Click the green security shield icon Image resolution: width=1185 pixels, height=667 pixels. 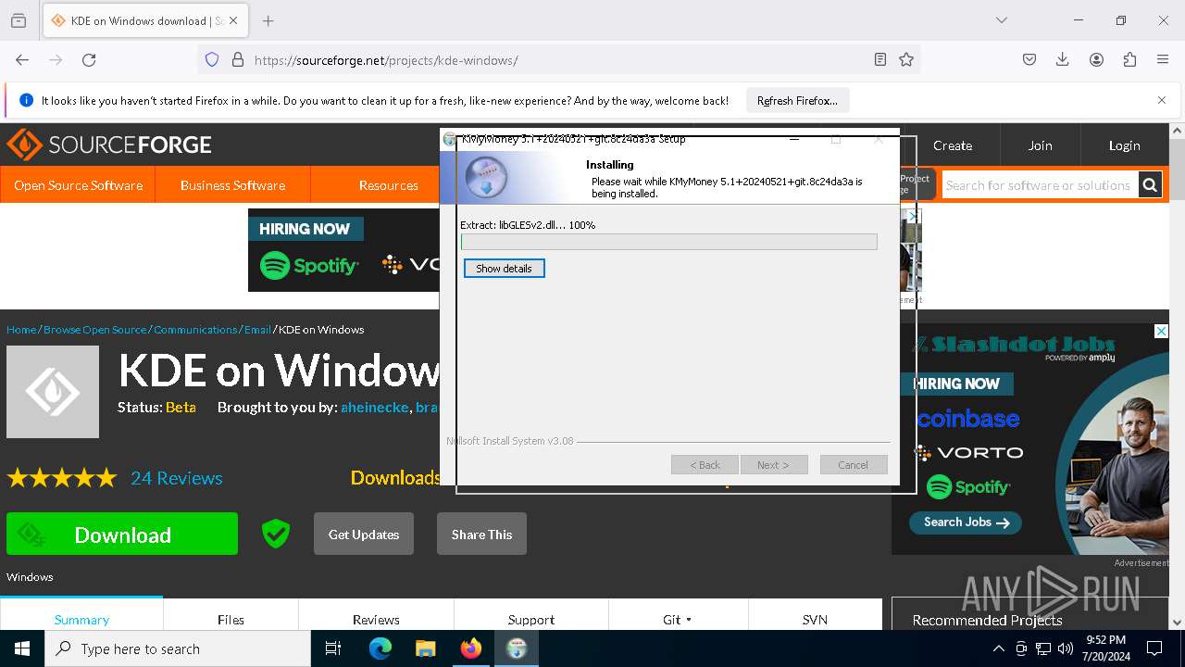276,534
